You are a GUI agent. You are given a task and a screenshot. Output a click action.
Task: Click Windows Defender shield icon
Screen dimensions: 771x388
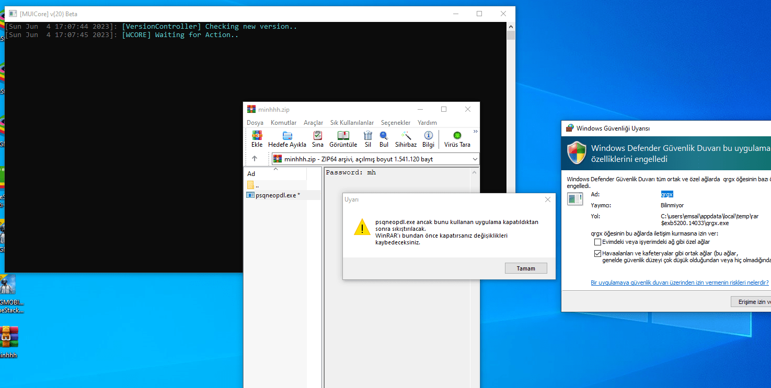click(577, 152)
